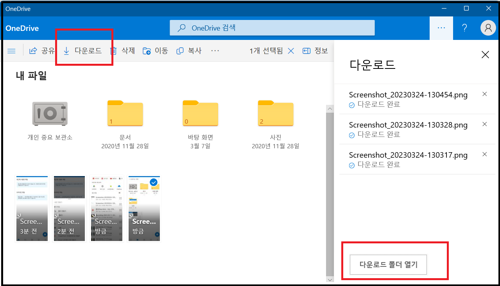500x286 pixels.
Task: Close the 다운로드 panel
Action: (485, 55)
